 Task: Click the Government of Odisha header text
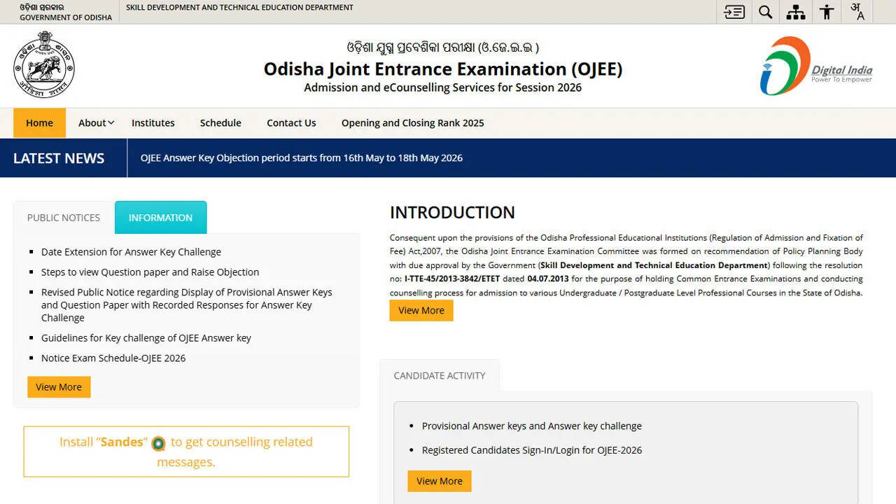(x=66, y=17)
